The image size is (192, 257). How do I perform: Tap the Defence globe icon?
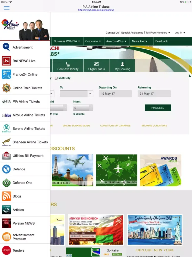7,169
